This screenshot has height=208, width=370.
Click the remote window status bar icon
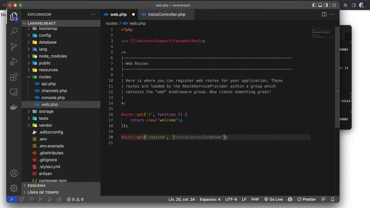coord(12,199)
